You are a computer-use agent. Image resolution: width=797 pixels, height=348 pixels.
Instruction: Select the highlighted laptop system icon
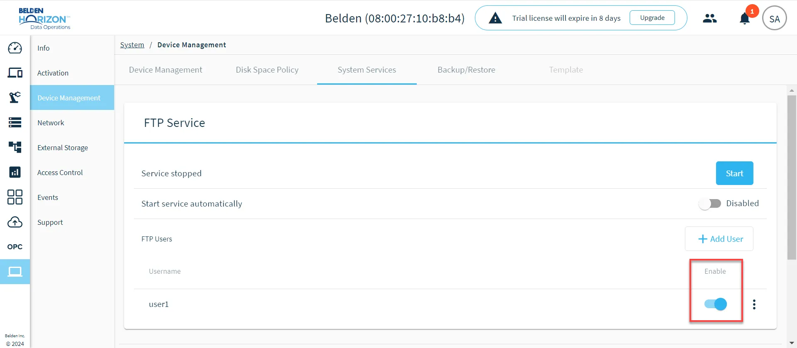pos(15,272)
